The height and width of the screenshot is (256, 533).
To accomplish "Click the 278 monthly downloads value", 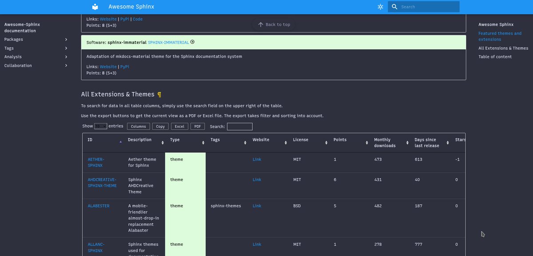I will pos(379,244).
